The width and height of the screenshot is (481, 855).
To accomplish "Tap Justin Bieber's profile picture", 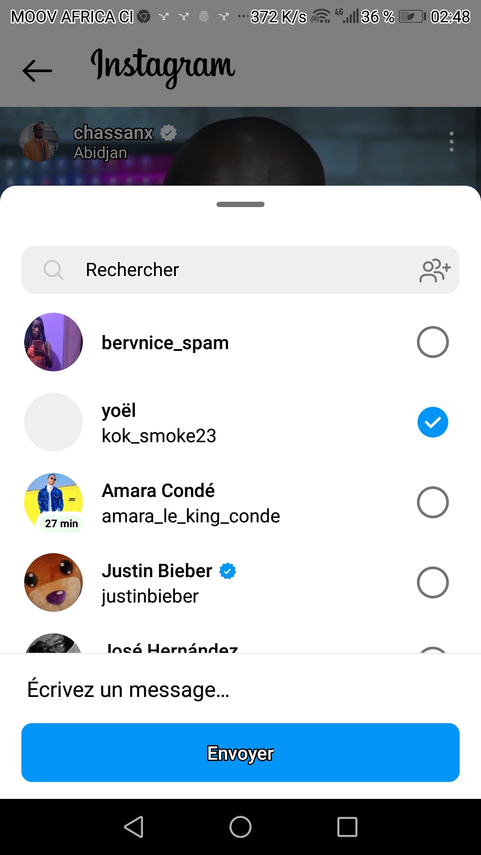I will click(x=53, y=582).
